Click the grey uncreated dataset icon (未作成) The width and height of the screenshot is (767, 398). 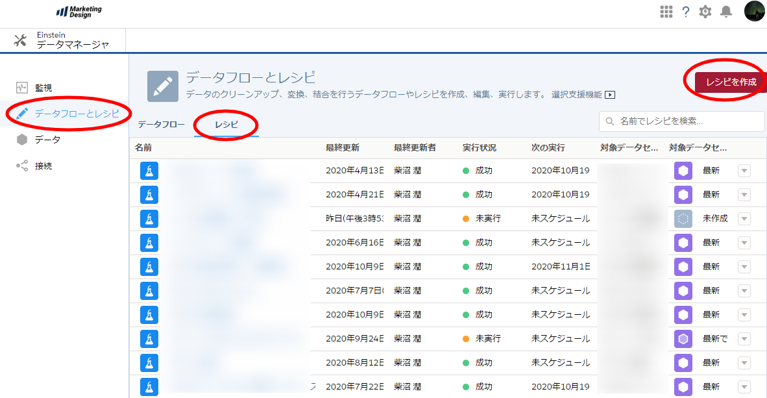[x=683, y=219]
